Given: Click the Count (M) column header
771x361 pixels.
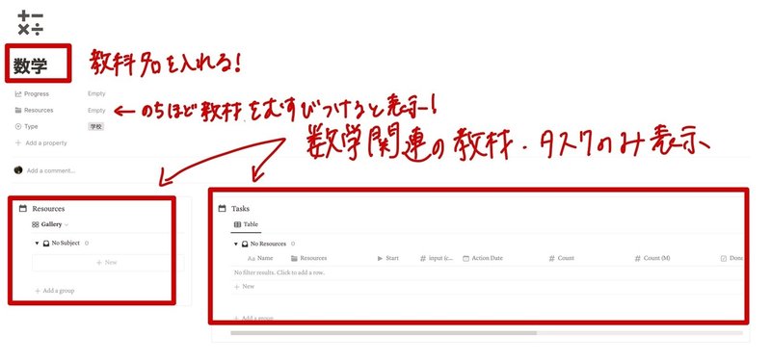Looking at the screenshot, I should (x=652, y=258).
